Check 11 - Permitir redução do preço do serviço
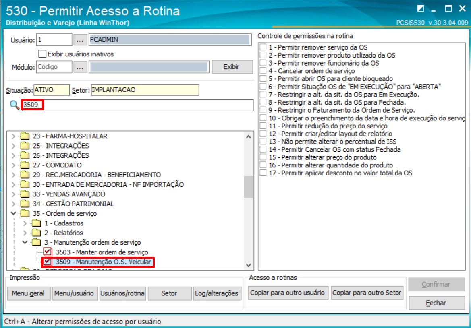This screenshot has height=328, width=471. click(x=263, y=126)
